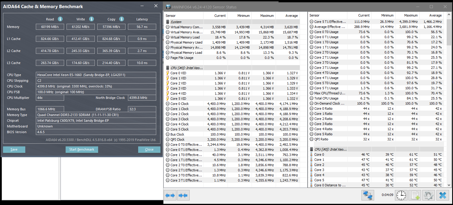Click the Virtual Memory Committed sensor icon
This screenshot has height=205, width=453.
(x=168, y=27)
